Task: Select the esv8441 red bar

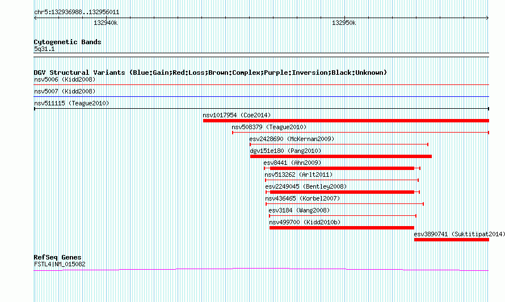Action: 342,168
